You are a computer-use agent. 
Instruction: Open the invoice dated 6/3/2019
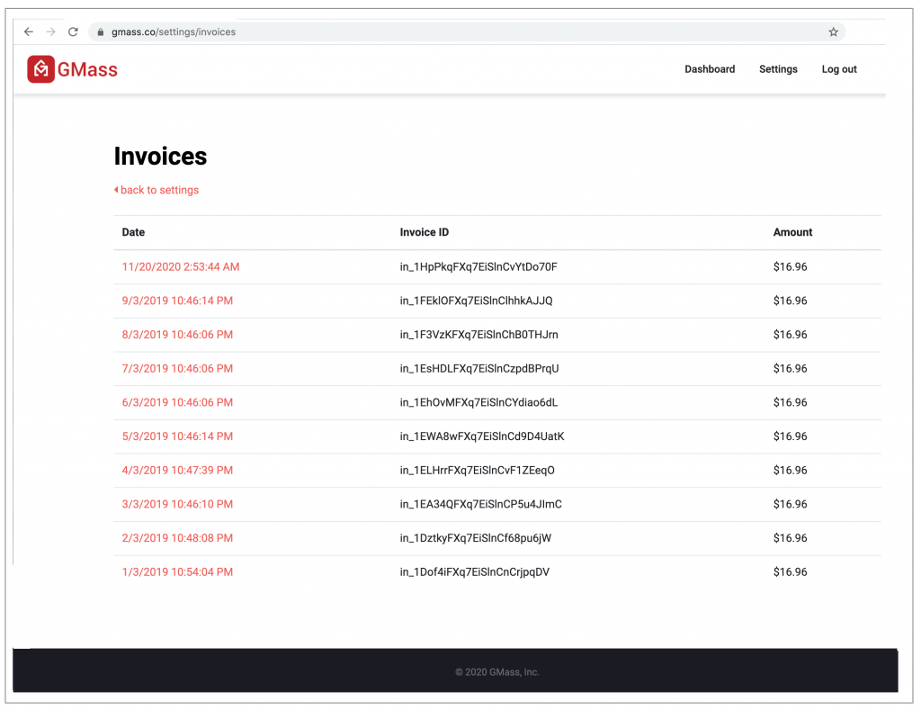tap(174, 402)
